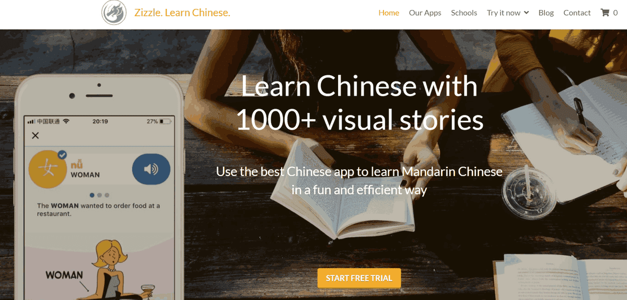
Task: Tap the orange 女 character circle
Action: 48,169
